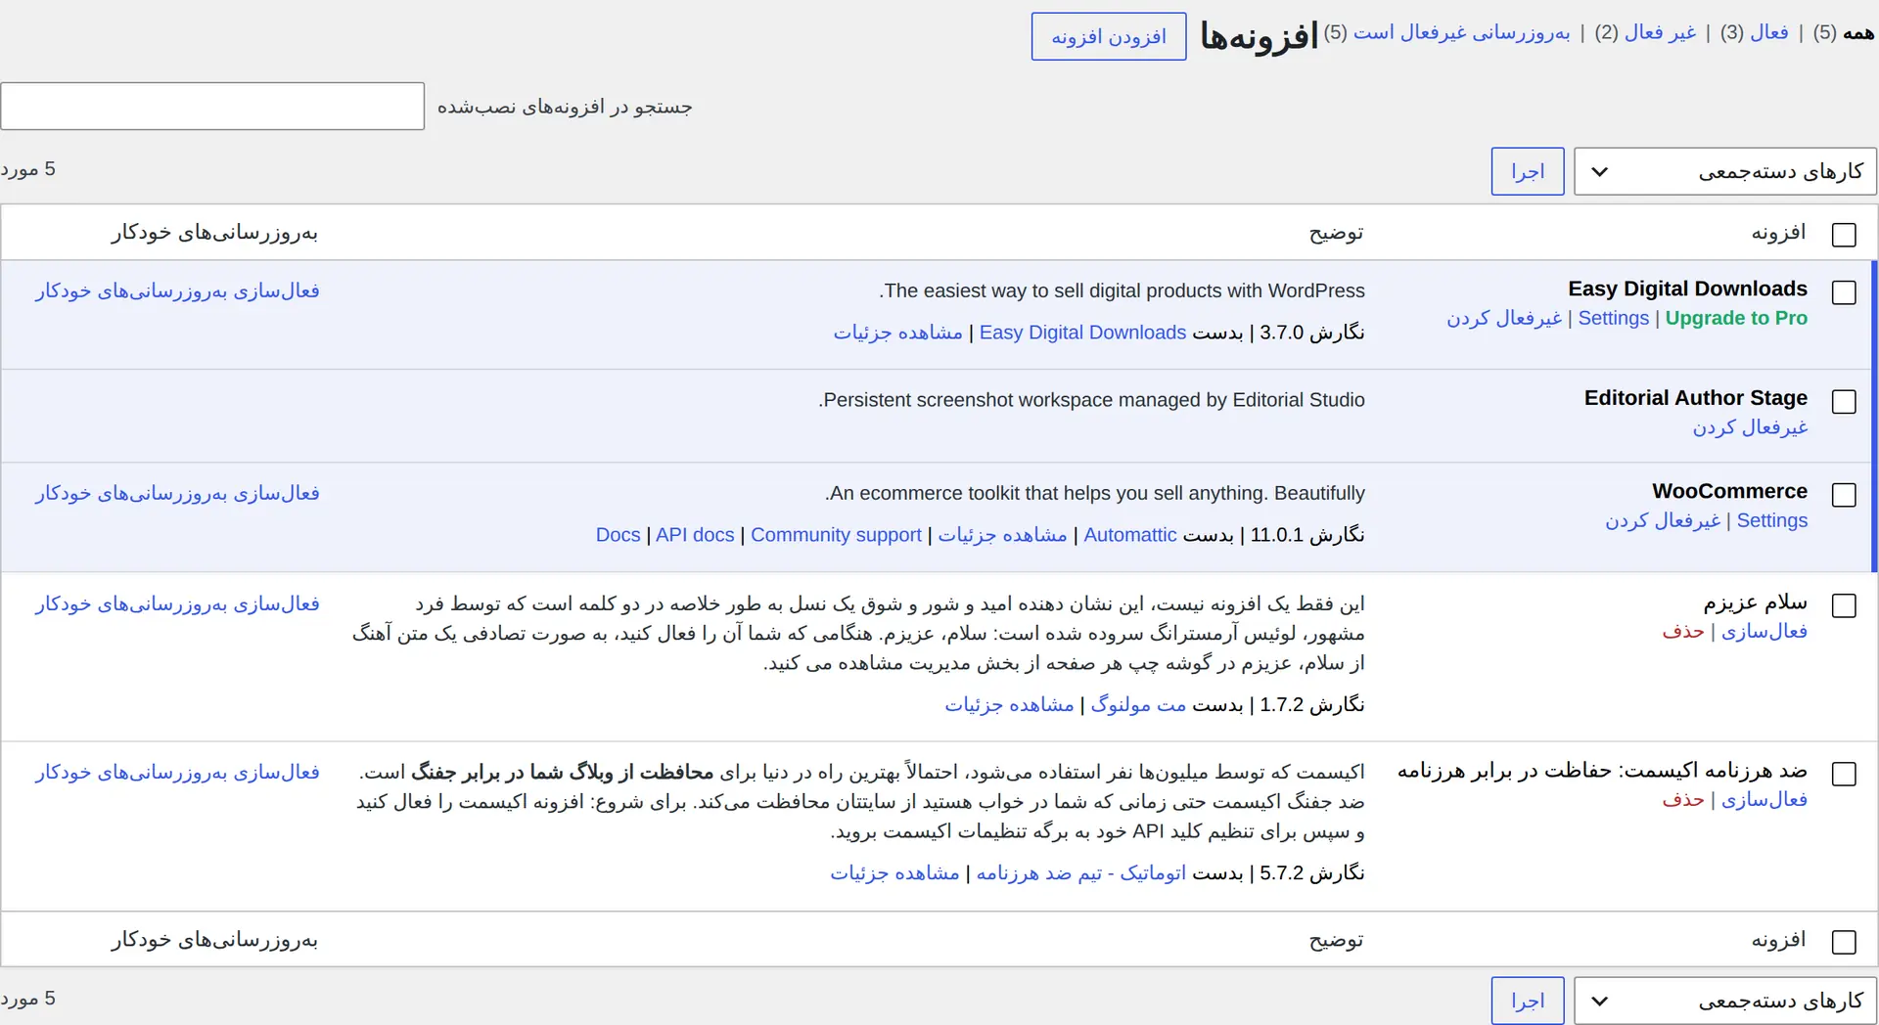Image resolution: width=1879 pixels, height=1025 pixels.
Task: Enable auto-updates for سلام عزیزم plugin
Action: tap(178, 604)
